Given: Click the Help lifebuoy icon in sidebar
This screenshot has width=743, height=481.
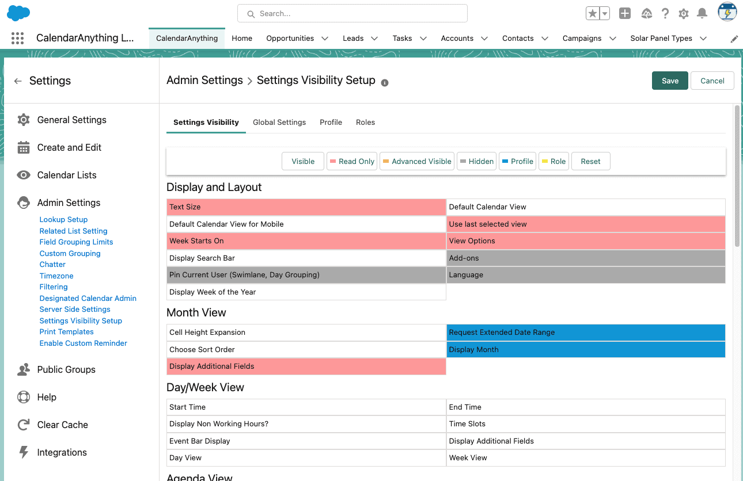Looking at the screenshot, I should [24, 397].
